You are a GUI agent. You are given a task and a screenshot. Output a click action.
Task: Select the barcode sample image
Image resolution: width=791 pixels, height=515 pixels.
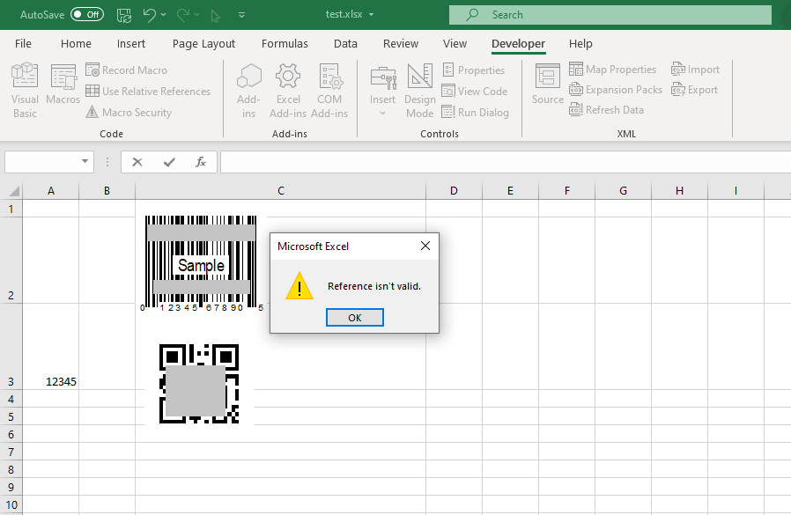[x=202, y=262]
